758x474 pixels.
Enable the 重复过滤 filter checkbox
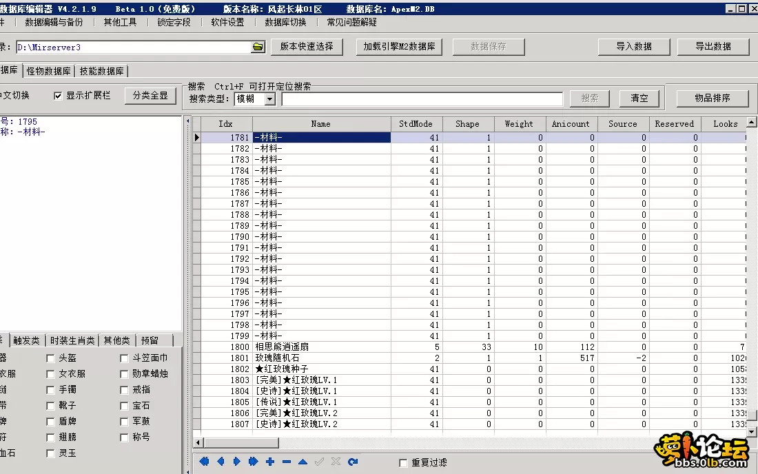click(404, 462)
